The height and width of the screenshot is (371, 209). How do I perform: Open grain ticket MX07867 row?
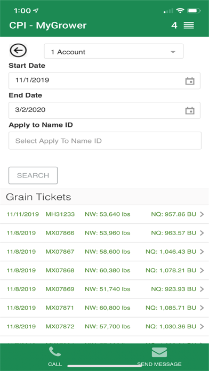tap(104, 252)
